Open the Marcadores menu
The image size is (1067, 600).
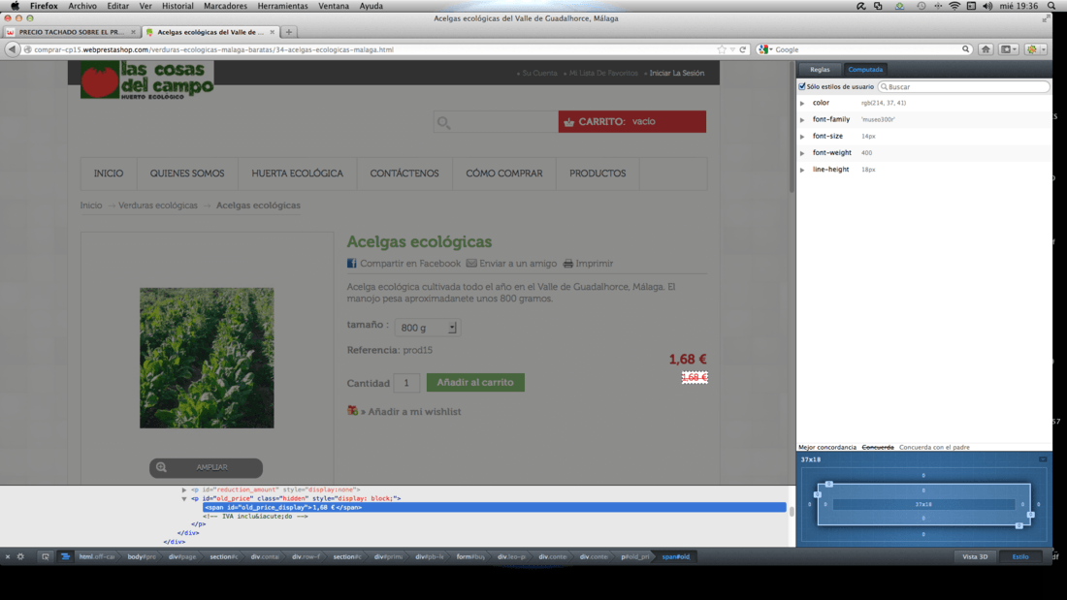tap(225, 6)
